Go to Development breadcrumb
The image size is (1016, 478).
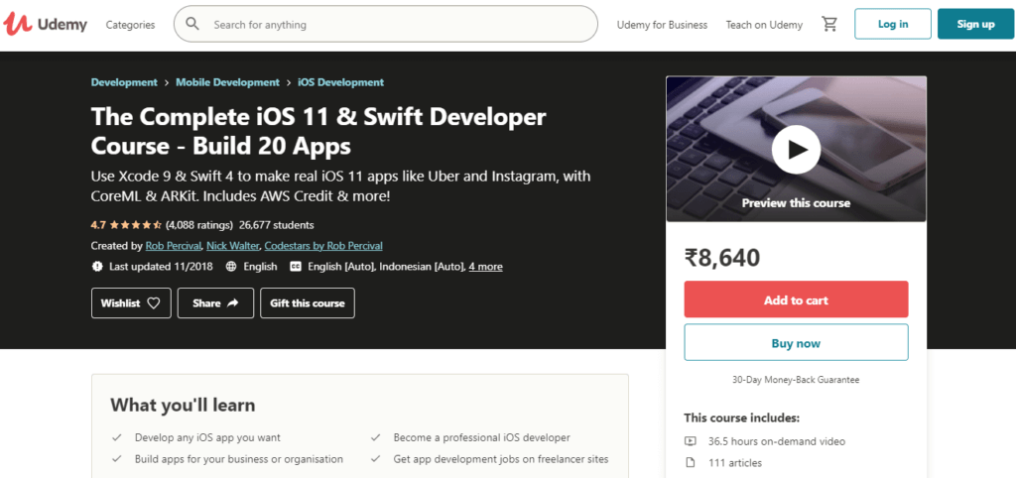coord(124,82)
